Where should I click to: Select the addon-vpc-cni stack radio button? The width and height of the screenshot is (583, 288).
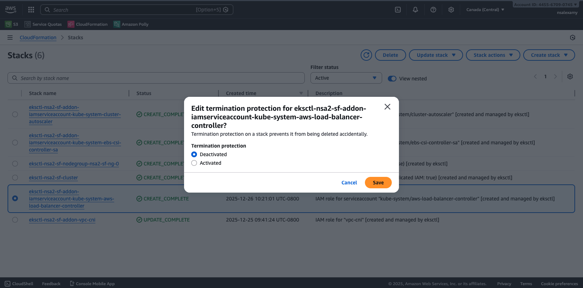15,220
